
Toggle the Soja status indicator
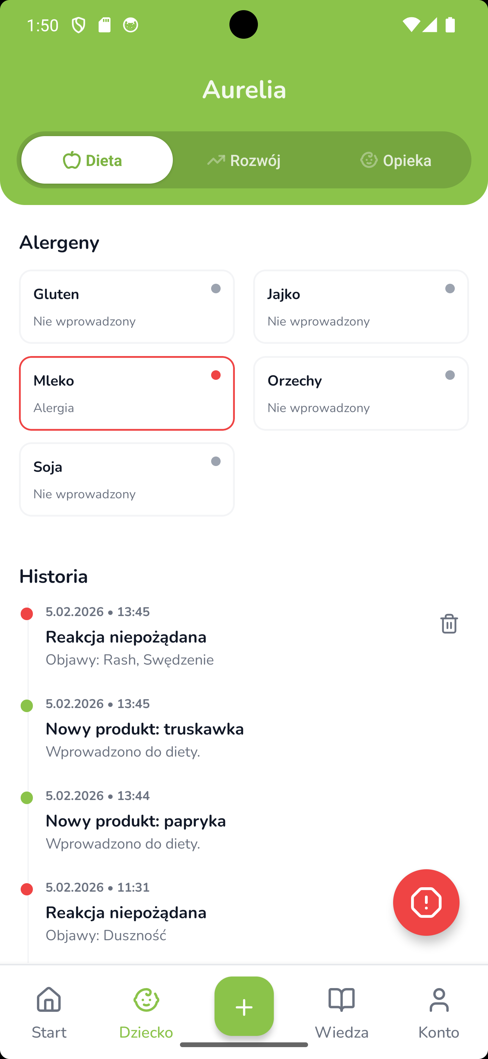(216, 462)
